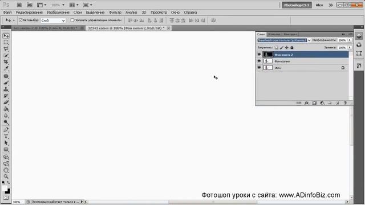Select the Clone Stamp tool
The image size is (365, 205).
point(6,89)
